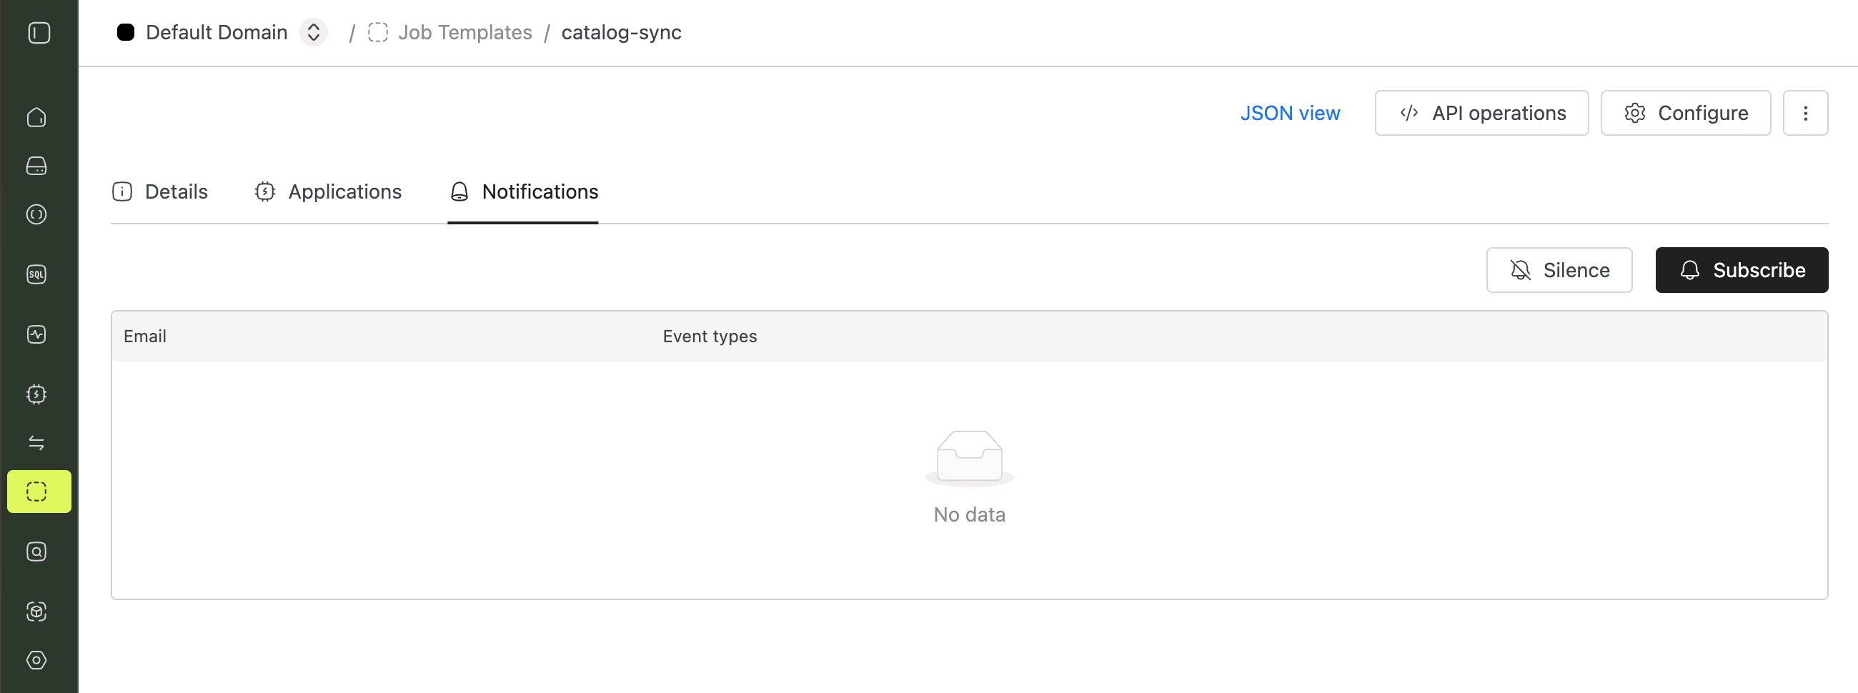Toggle the sidebar collapse icon
Viewport: 1858px width, 693px height.
(39, 33)
